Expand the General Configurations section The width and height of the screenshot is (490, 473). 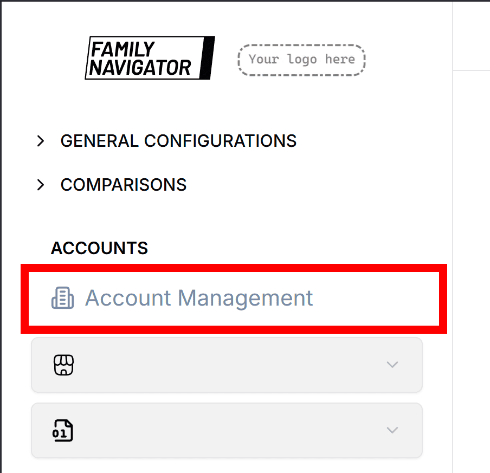pos(179,141)
